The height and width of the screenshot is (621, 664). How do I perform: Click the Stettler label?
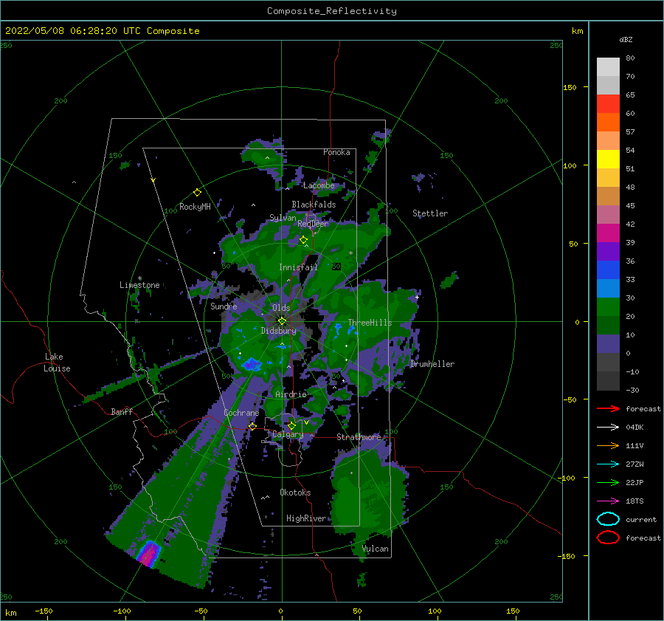(430, 213)
